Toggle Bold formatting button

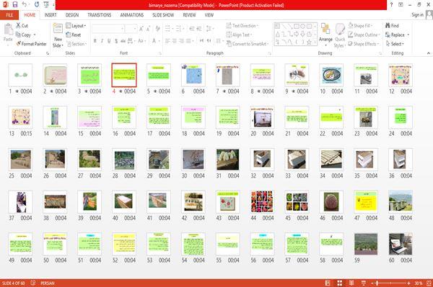tap(95, 41)
